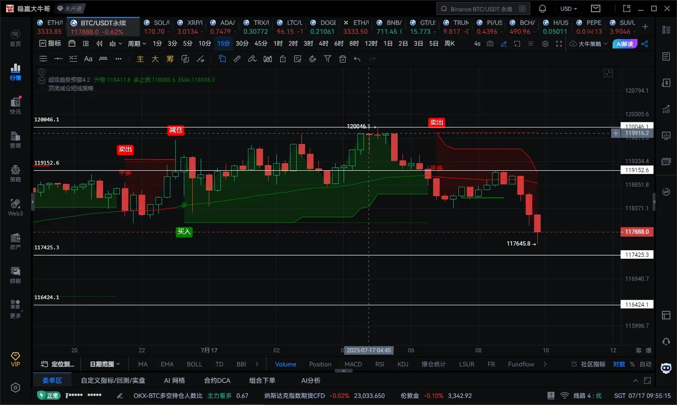
Task: Toggle the MACD sub-indicator
Action: pos(353,364)
